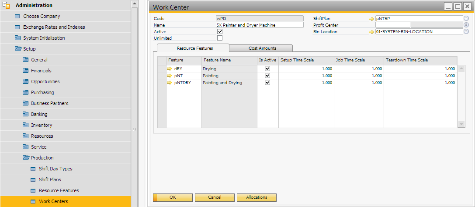Viewport: 475px width, 207px height.
Task: Enable the Unlimited checkbox
Action: pyautogui.click(x=220, y=38)
